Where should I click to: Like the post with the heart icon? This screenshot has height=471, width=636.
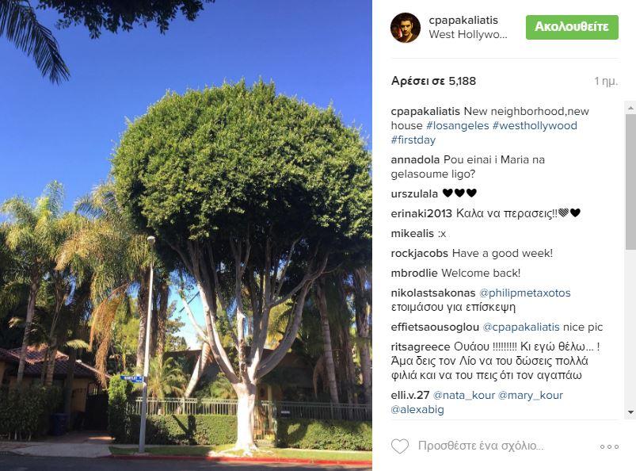[x=400, y=446]
